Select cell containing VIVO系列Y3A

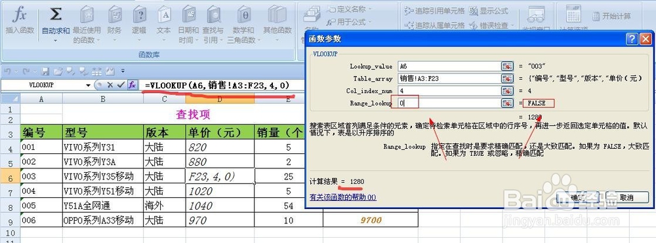coord(103,162)
